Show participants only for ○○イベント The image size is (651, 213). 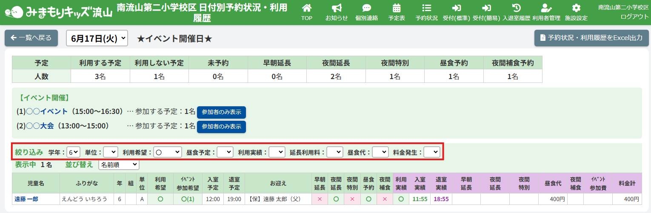[x=221, y=112]
